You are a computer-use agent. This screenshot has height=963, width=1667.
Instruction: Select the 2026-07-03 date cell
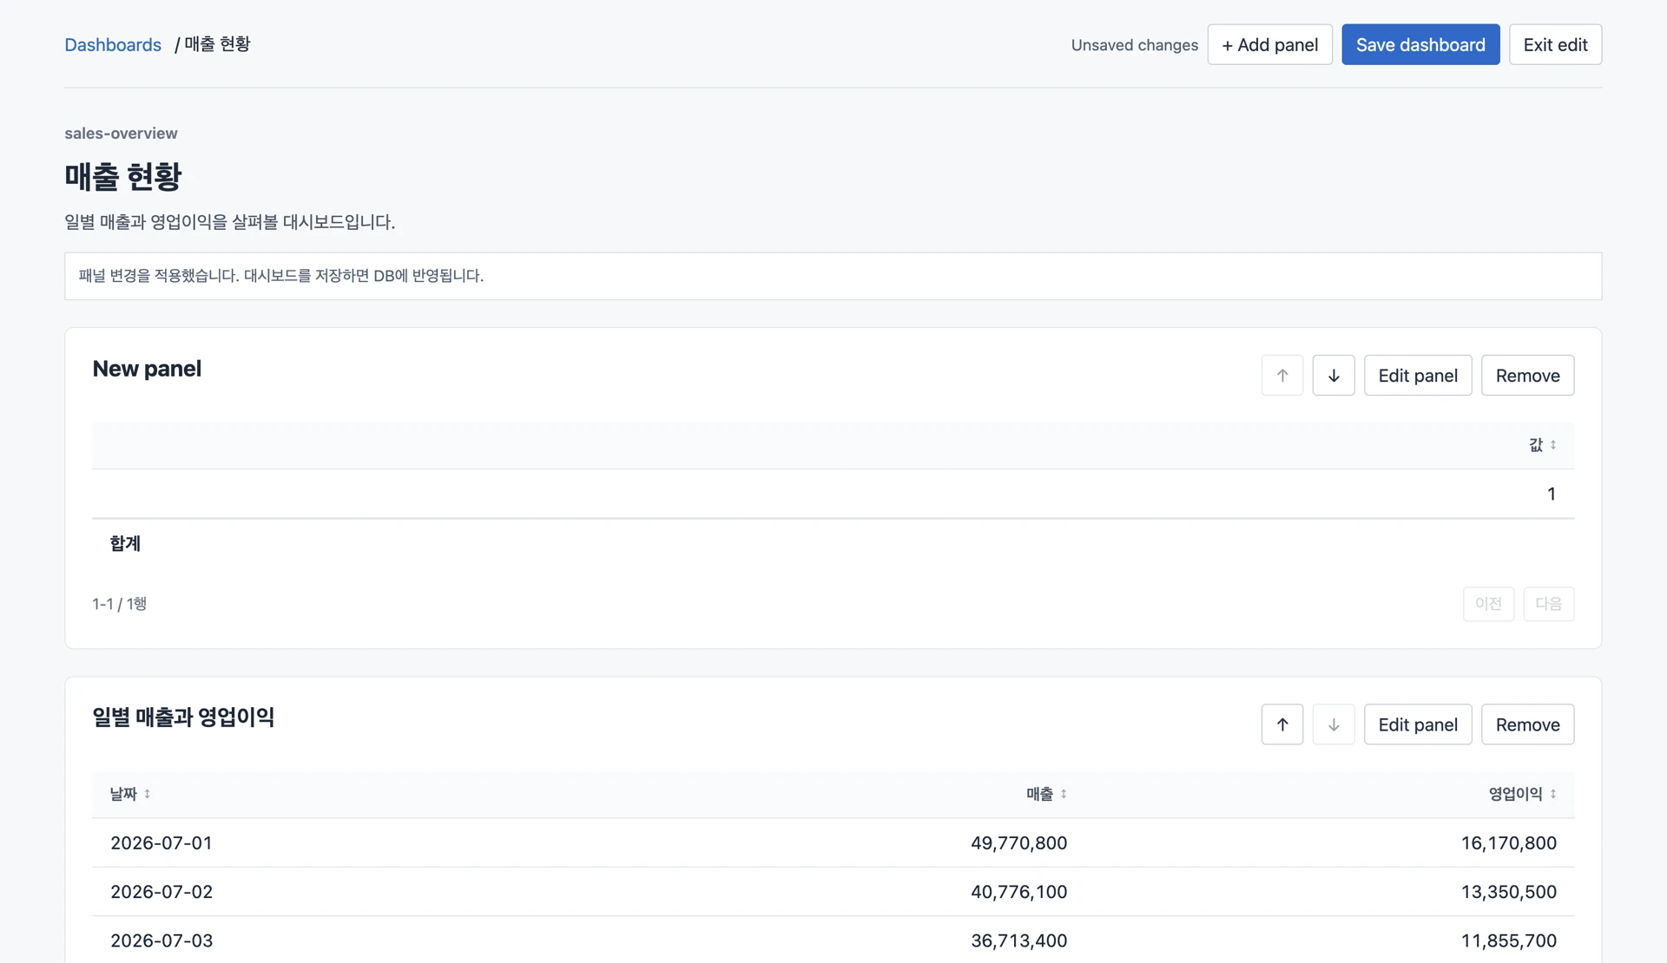tap(161, 940)
